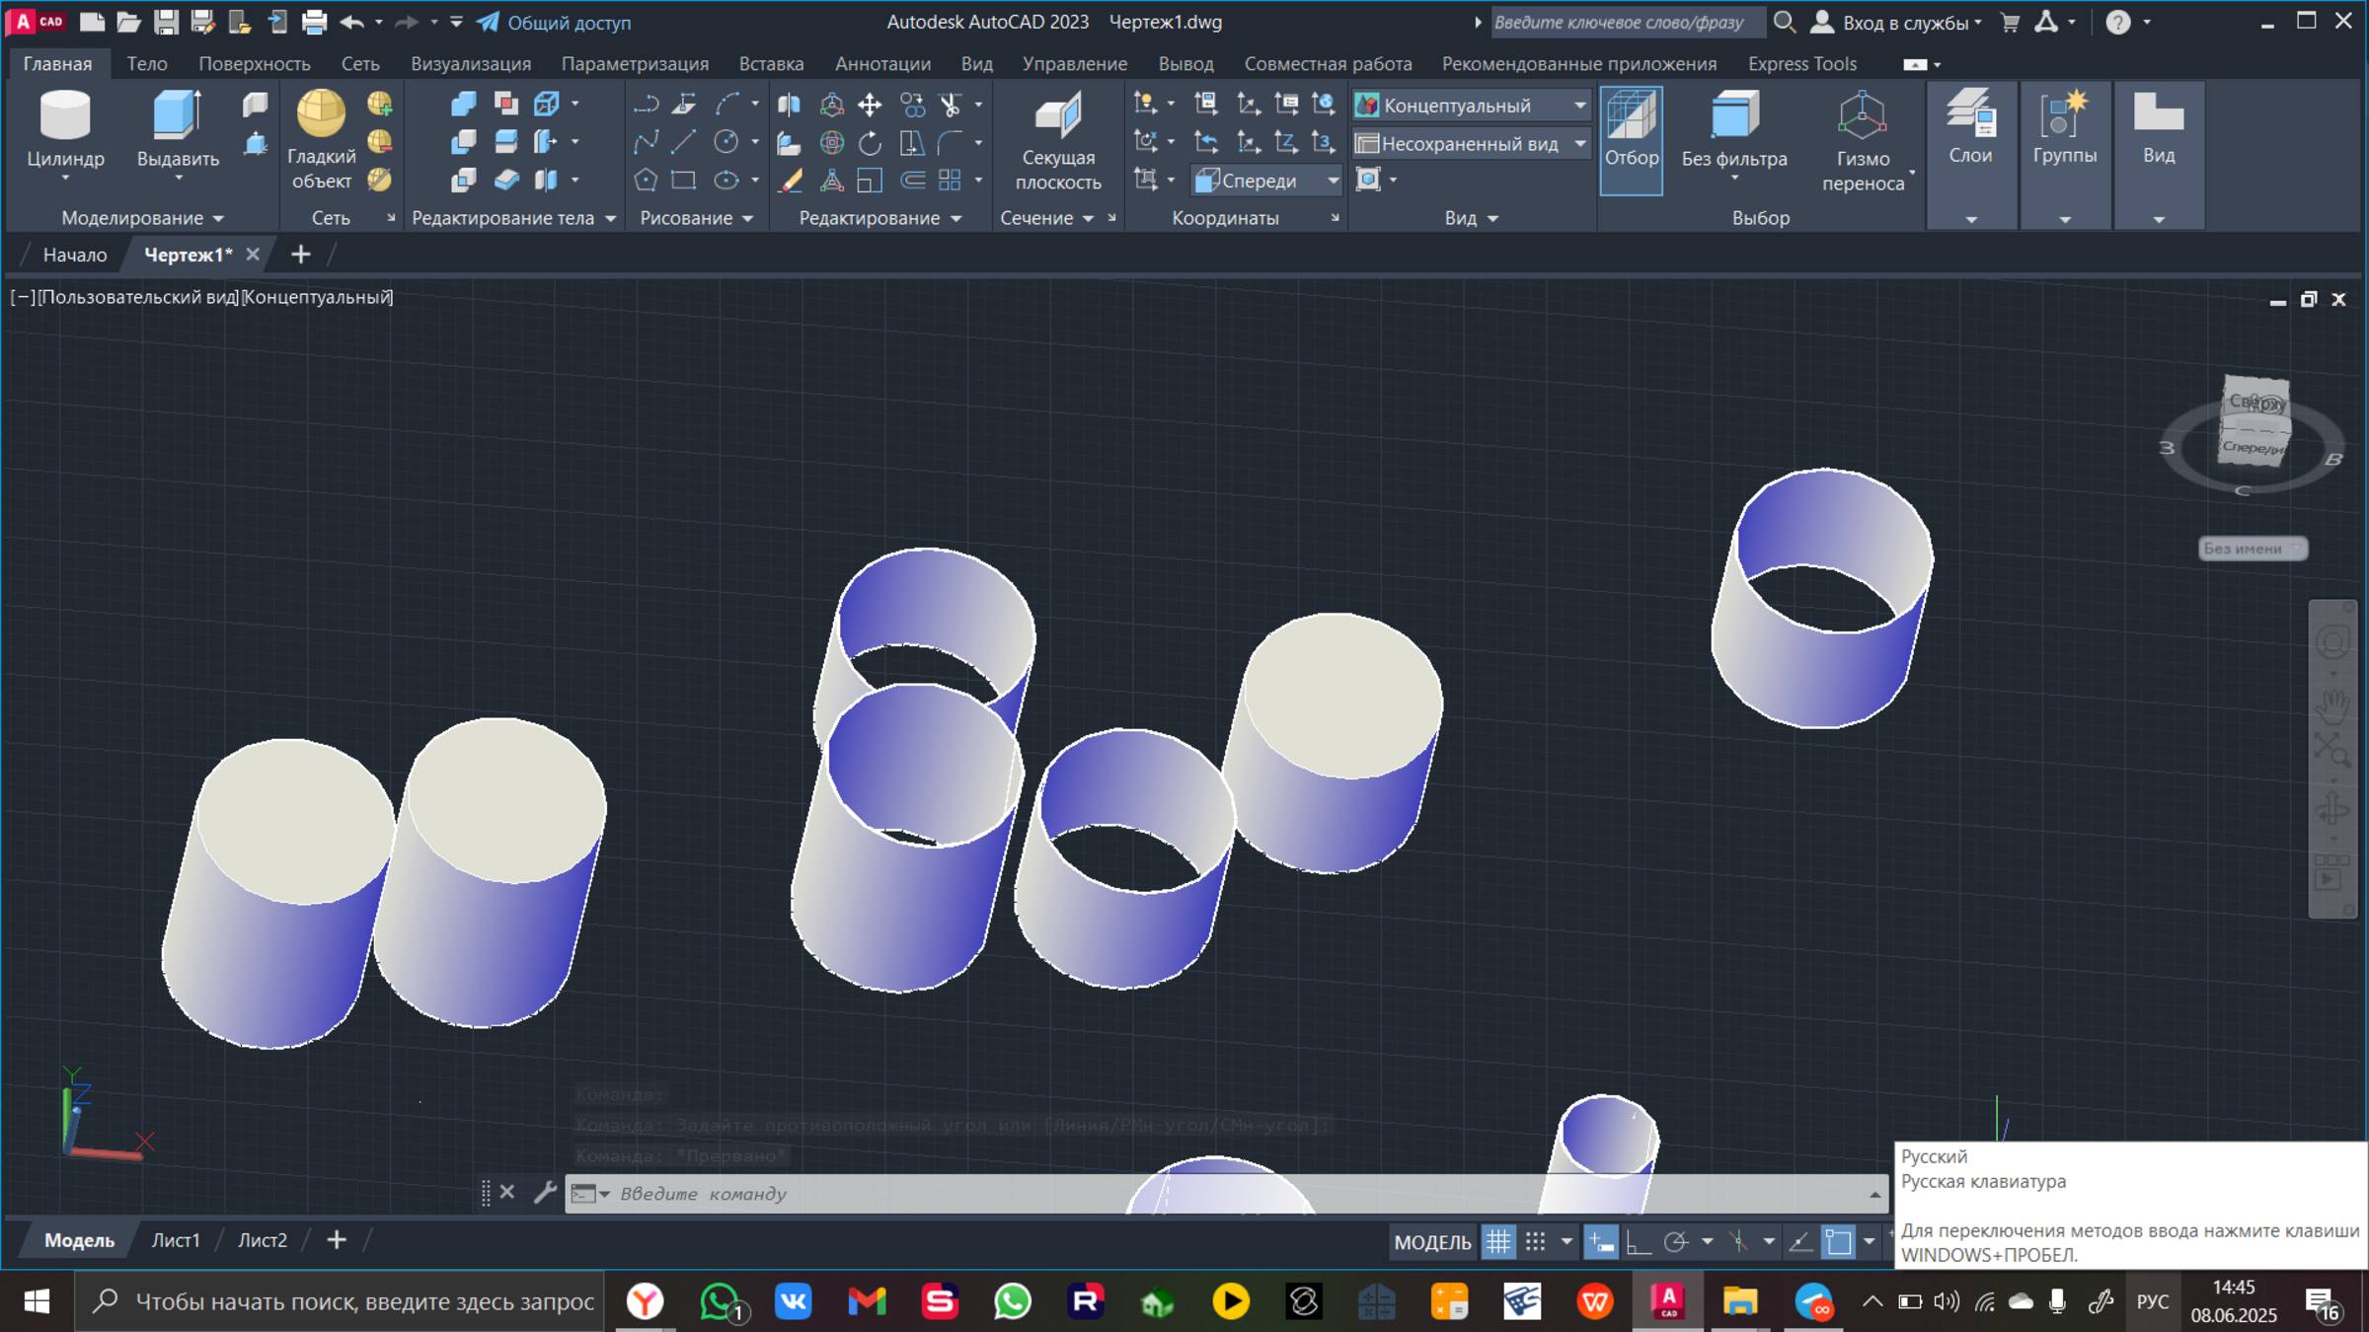This screenshot has height=1332, width=2369.
Task: Select the Rotate tool icon
Action: [x=870, y=143]
